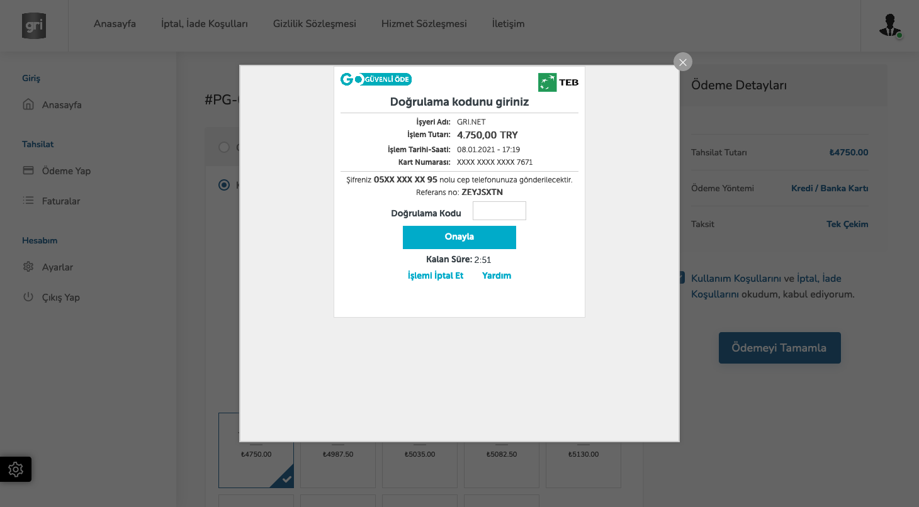The height and width of the screenshot is (507, 919).
Task: Click the credit card icon for Ödeme Yap
Action: [28, 170]
